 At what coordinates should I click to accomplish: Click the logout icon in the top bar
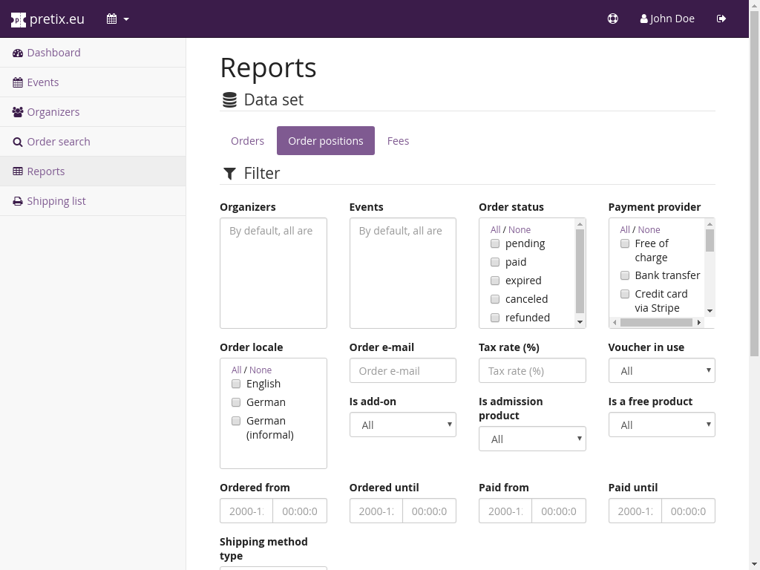tap(721, 19)
